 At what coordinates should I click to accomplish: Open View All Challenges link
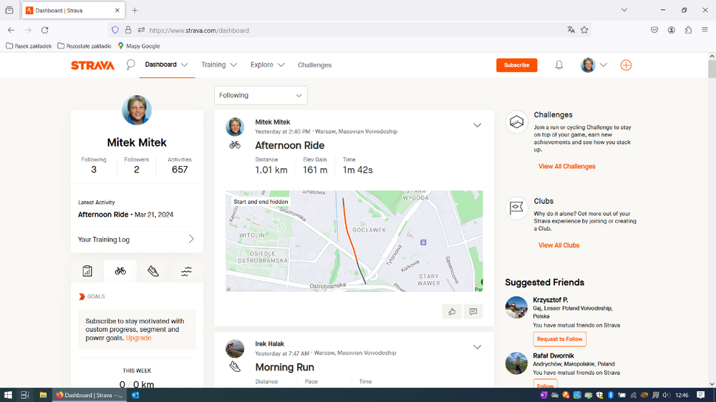pos(566,167)
